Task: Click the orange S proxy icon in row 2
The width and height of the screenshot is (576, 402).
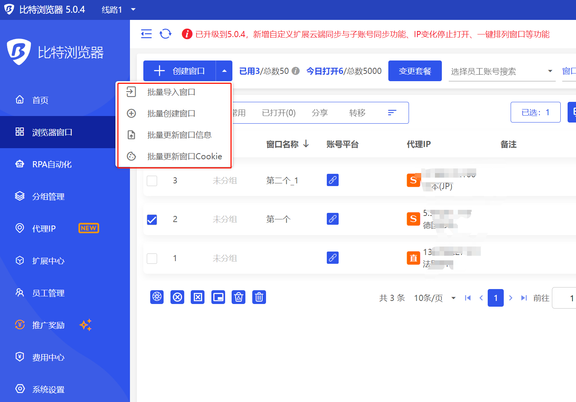Action: click(413, 219)
